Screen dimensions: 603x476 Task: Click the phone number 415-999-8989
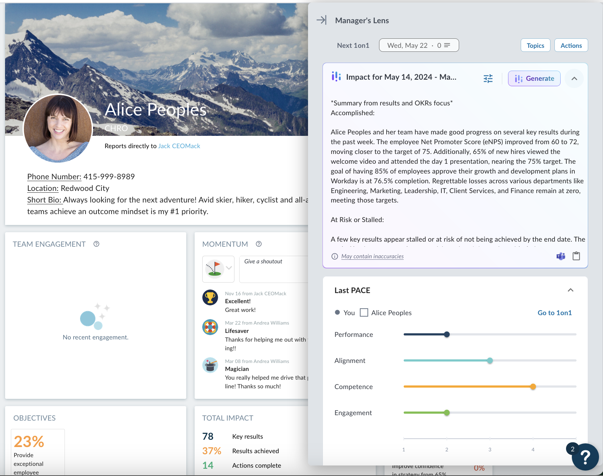click(x=109, y=177)
